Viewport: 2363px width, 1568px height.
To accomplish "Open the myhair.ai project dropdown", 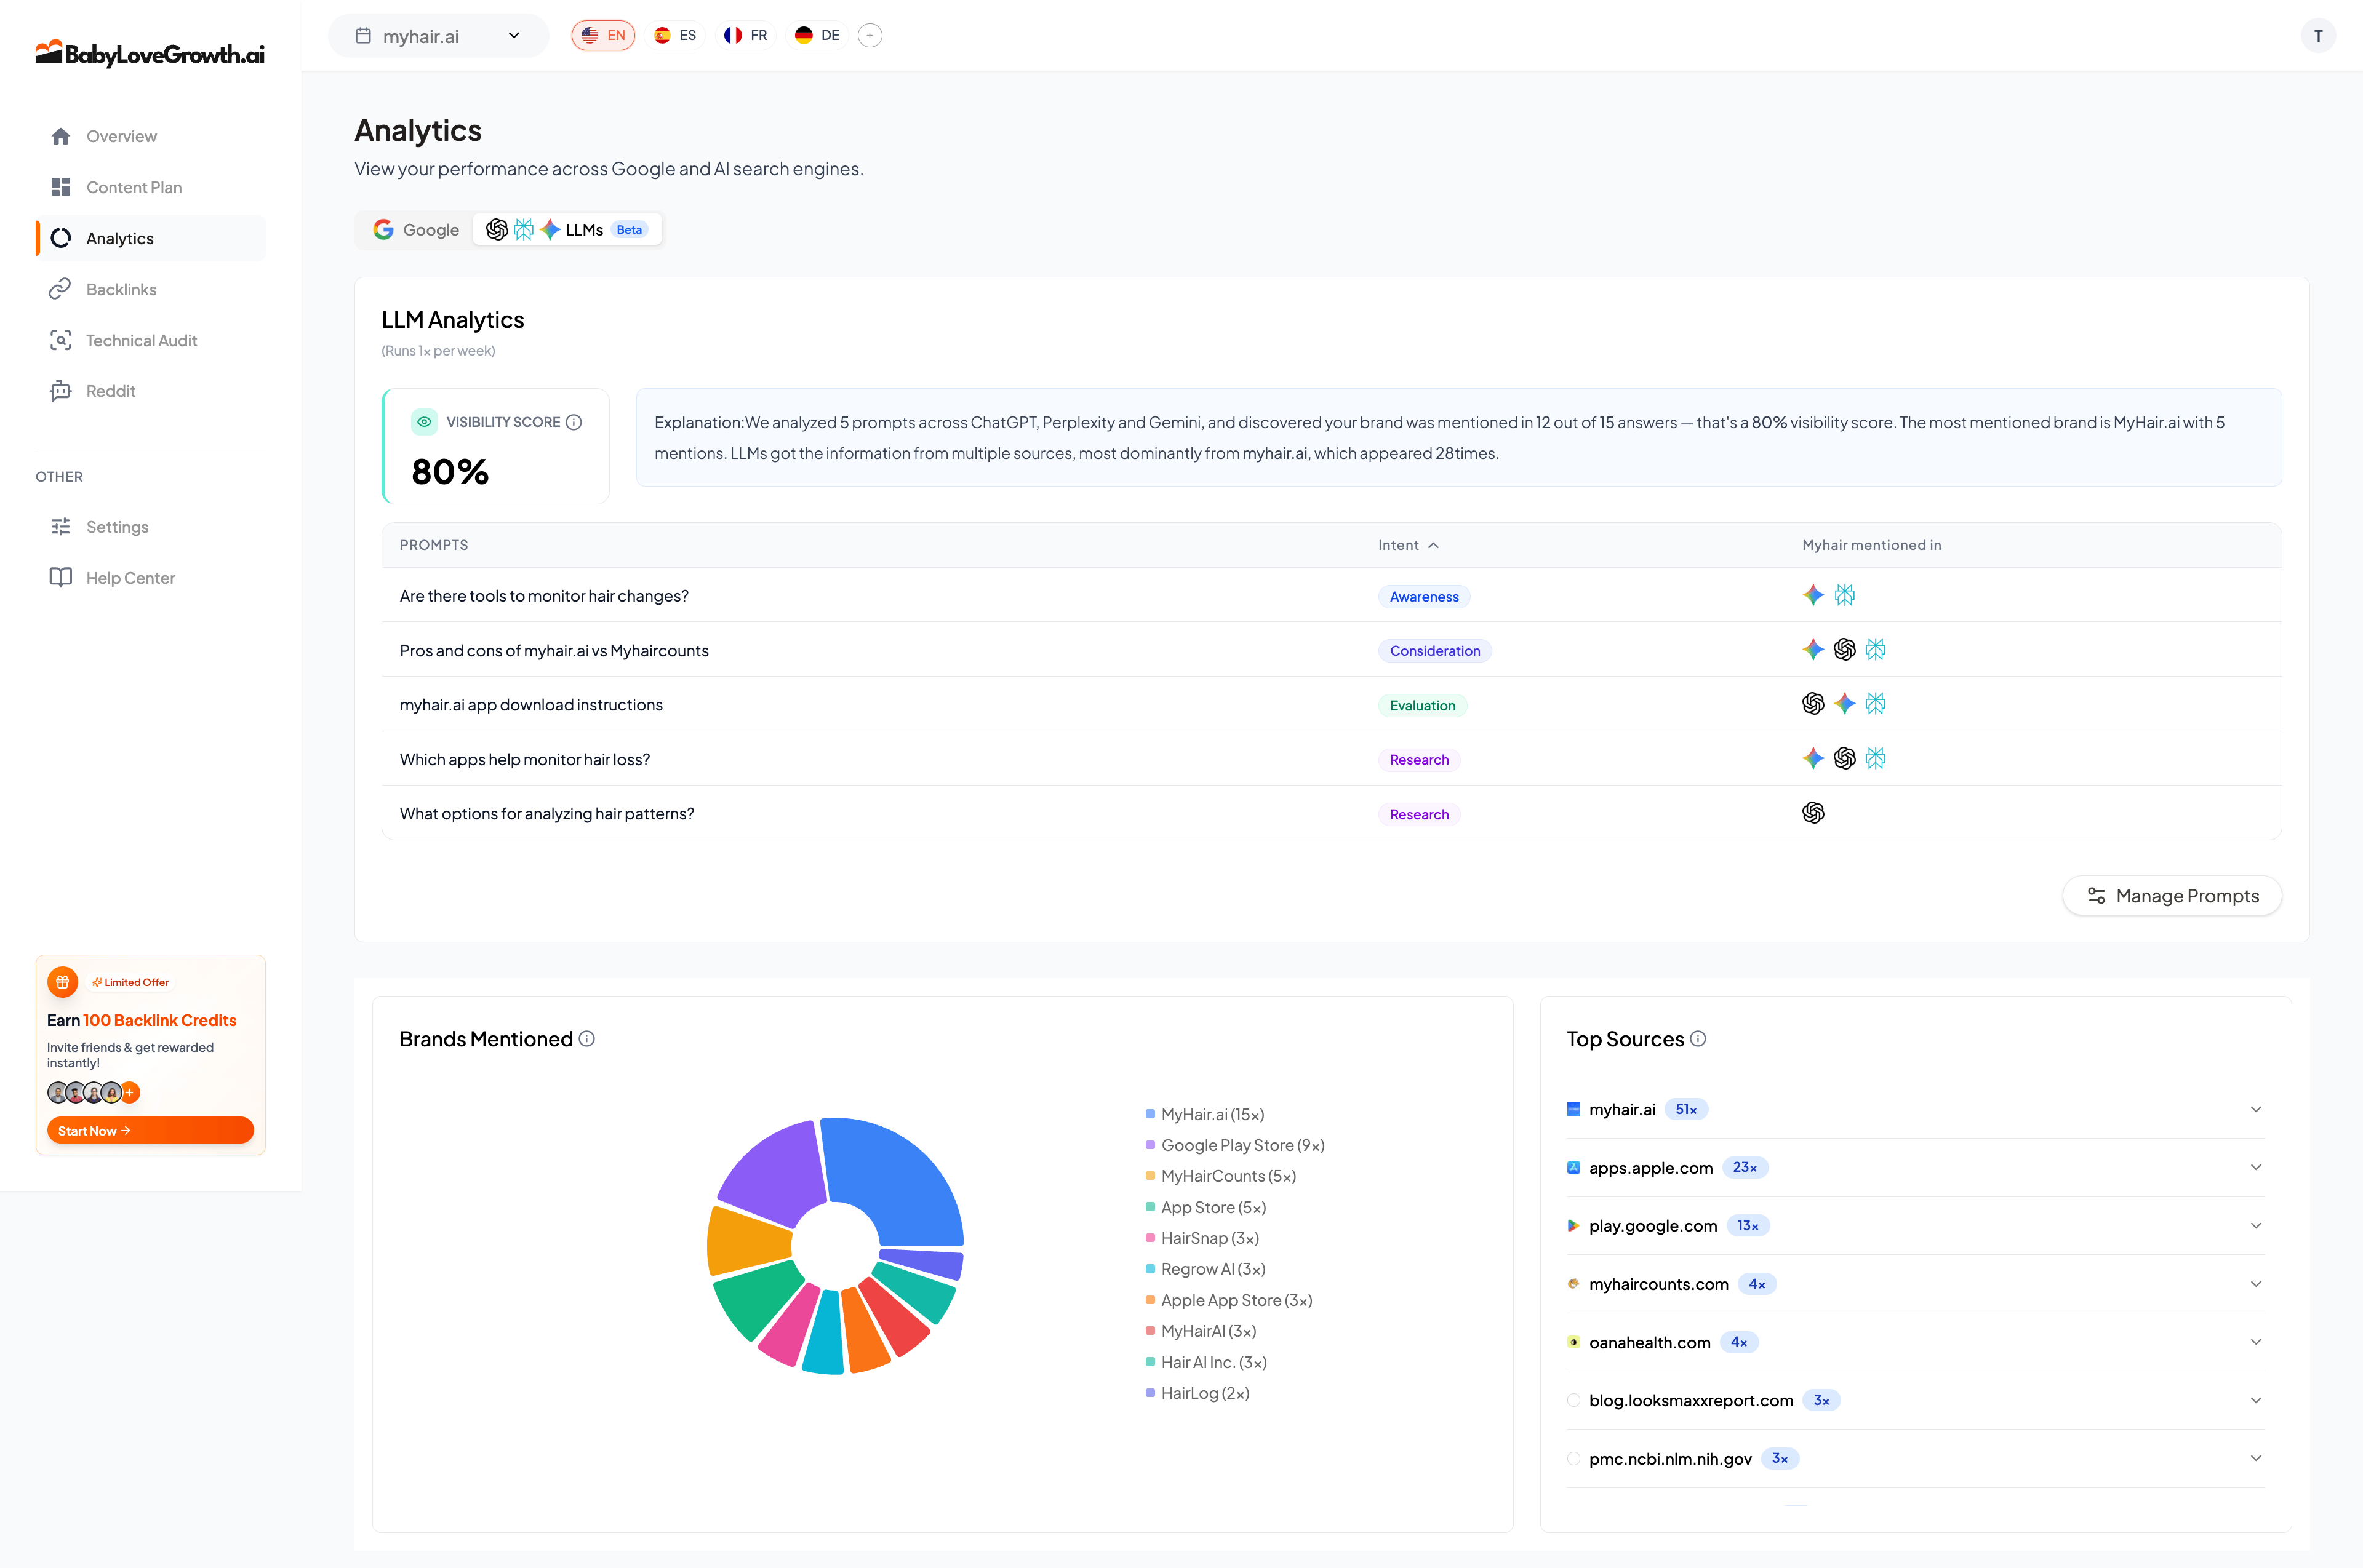I will coord(438,36).
